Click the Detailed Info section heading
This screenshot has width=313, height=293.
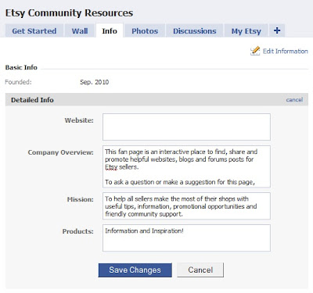(x=32, y=100)
